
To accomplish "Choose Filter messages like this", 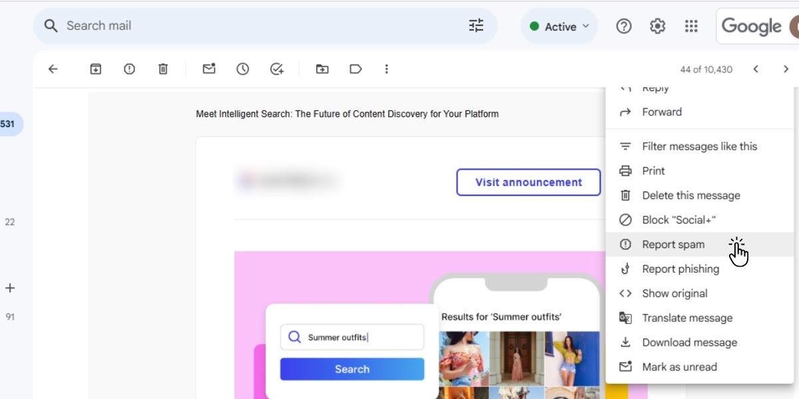I will tap(700, 146).
